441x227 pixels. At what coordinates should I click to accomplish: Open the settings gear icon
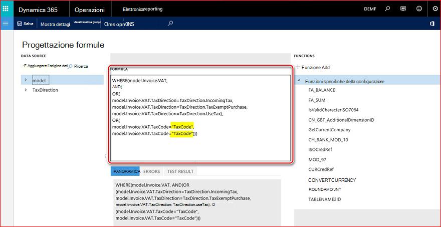point(435,9)
